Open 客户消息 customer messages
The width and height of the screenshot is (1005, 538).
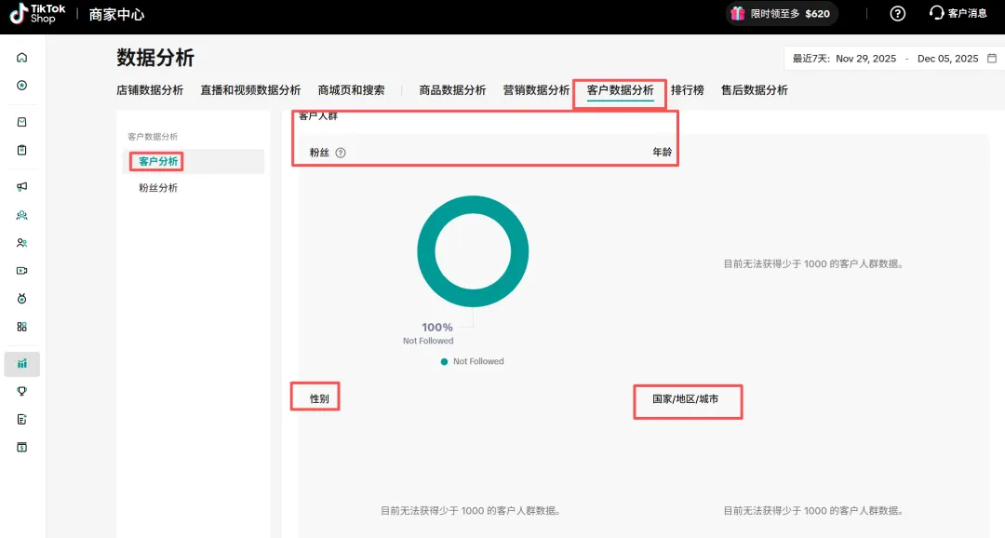(958, 14)
